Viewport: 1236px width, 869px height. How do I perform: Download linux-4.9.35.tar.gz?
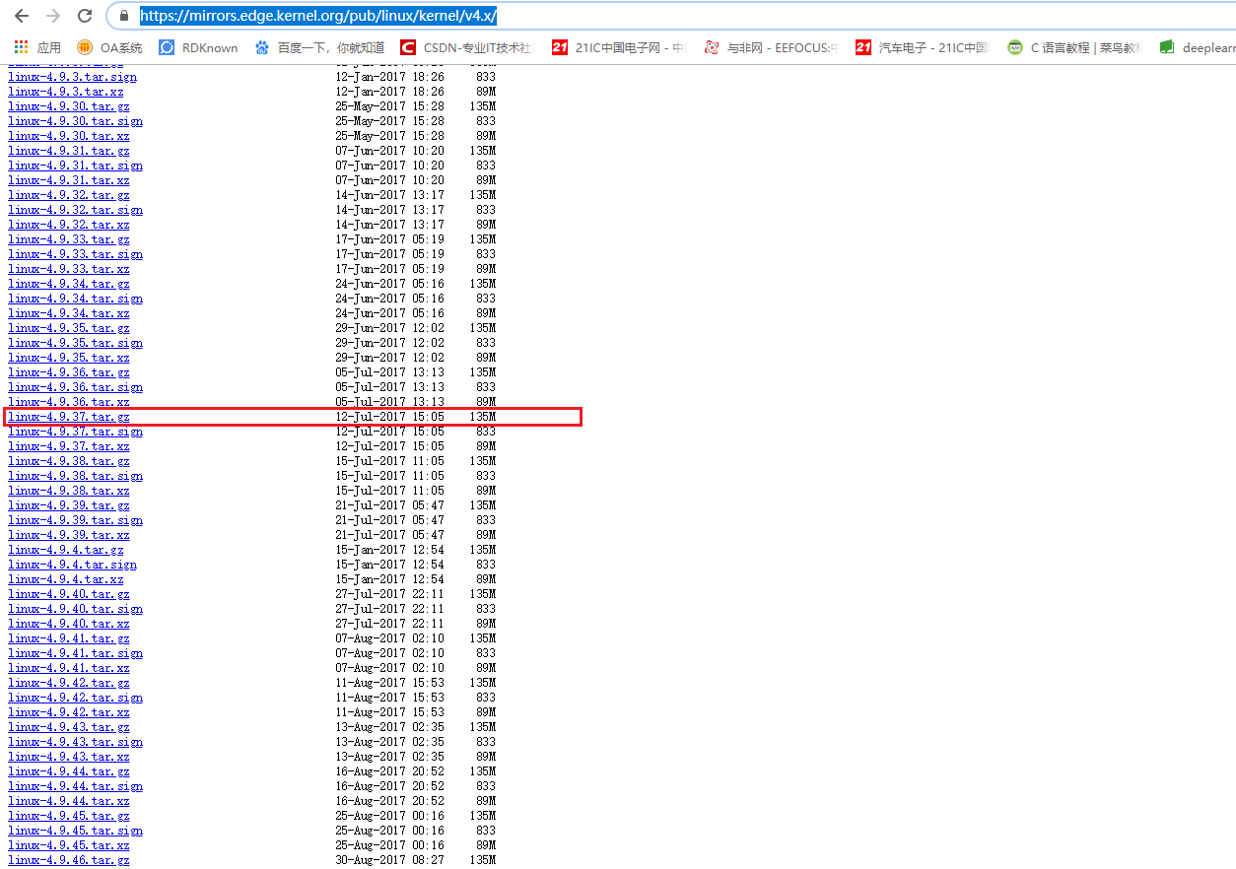point(68,328)
